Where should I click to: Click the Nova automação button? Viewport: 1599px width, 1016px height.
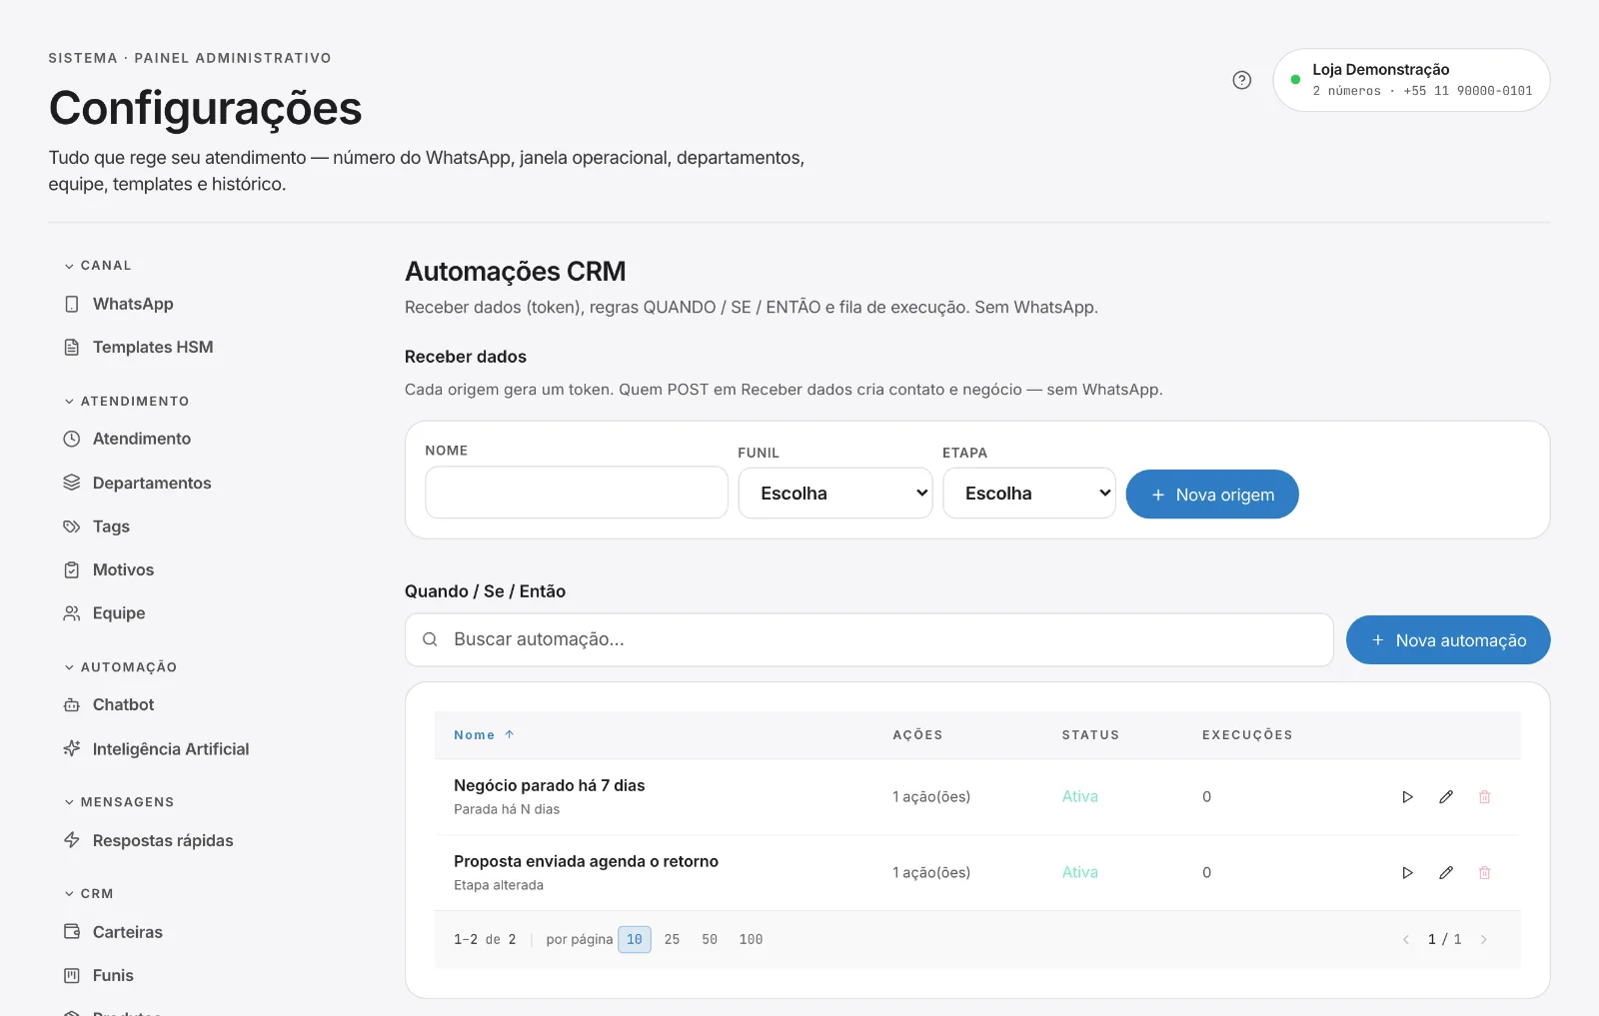pos(1448,640)
